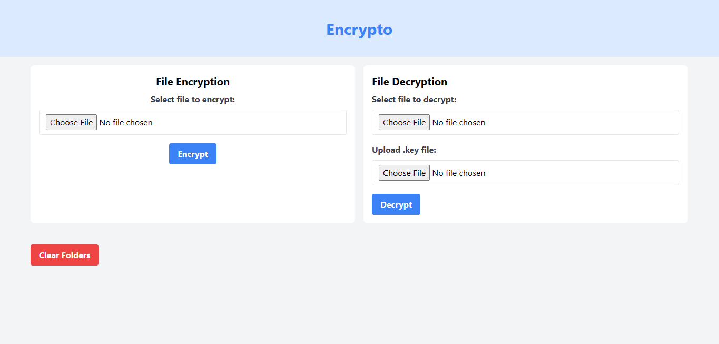The width and height of the screenshot is (719, 344).
Task: Click the Decrypt button
Action: tap(396, 204)
